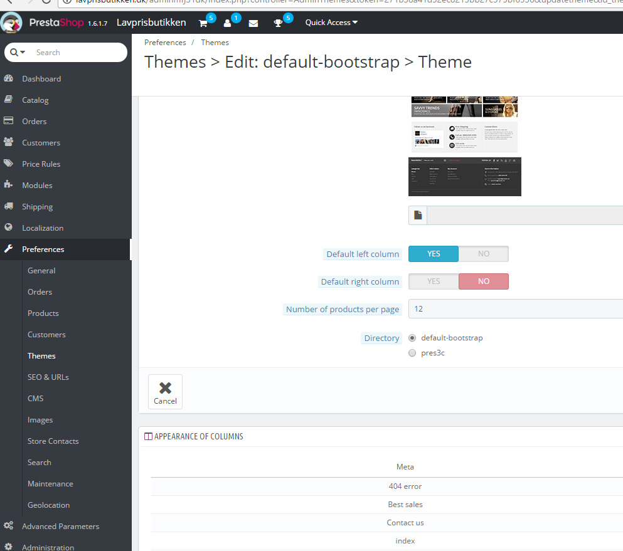Click the Shipping truck icon in sidebar
623x551 pixels.
pos(8,206)
